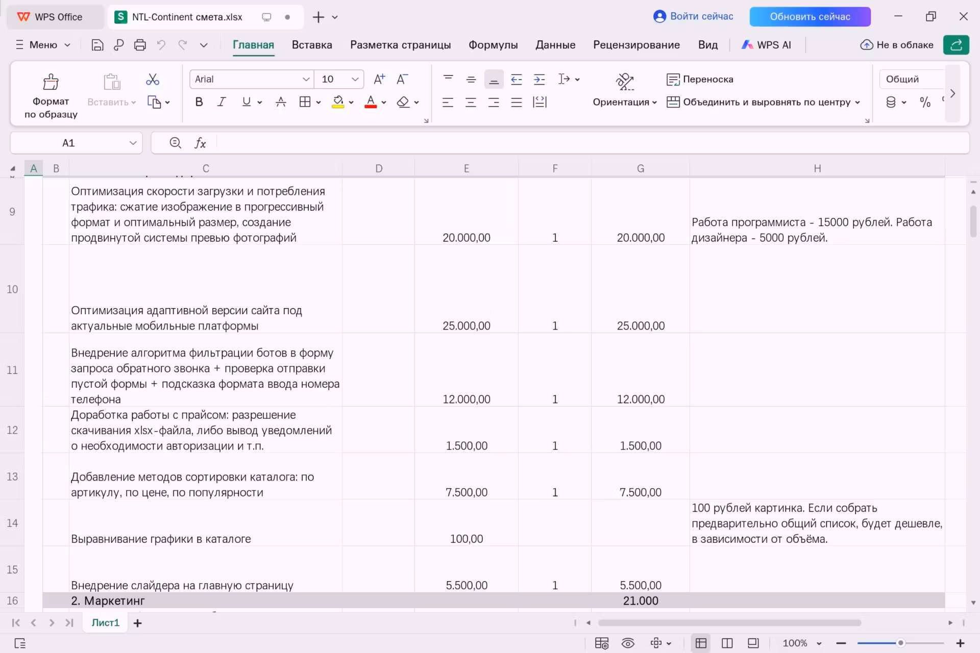Increase font size with A+ icon

tap(379, 79)
